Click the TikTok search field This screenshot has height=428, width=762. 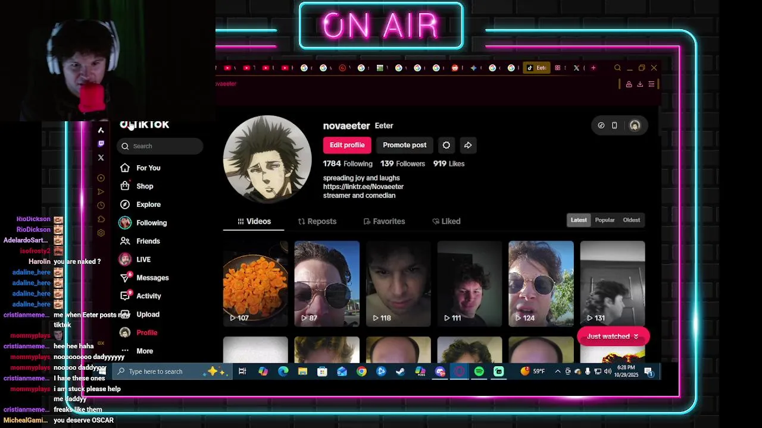[160, 146]
